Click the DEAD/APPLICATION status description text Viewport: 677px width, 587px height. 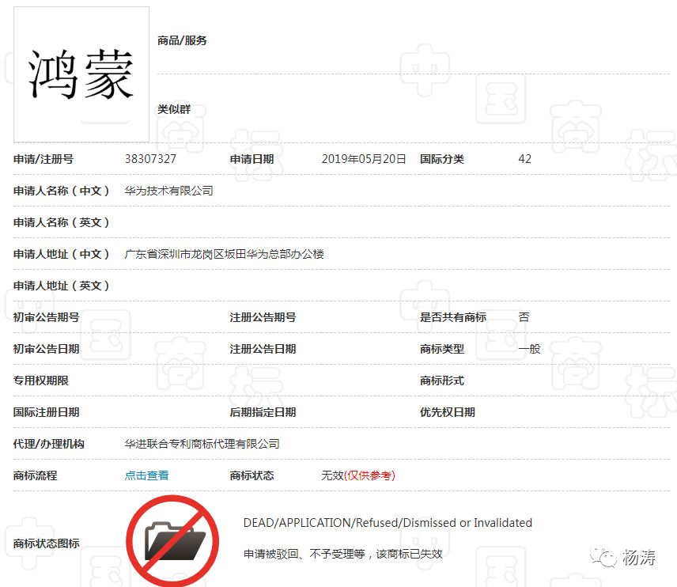(388, 523)
